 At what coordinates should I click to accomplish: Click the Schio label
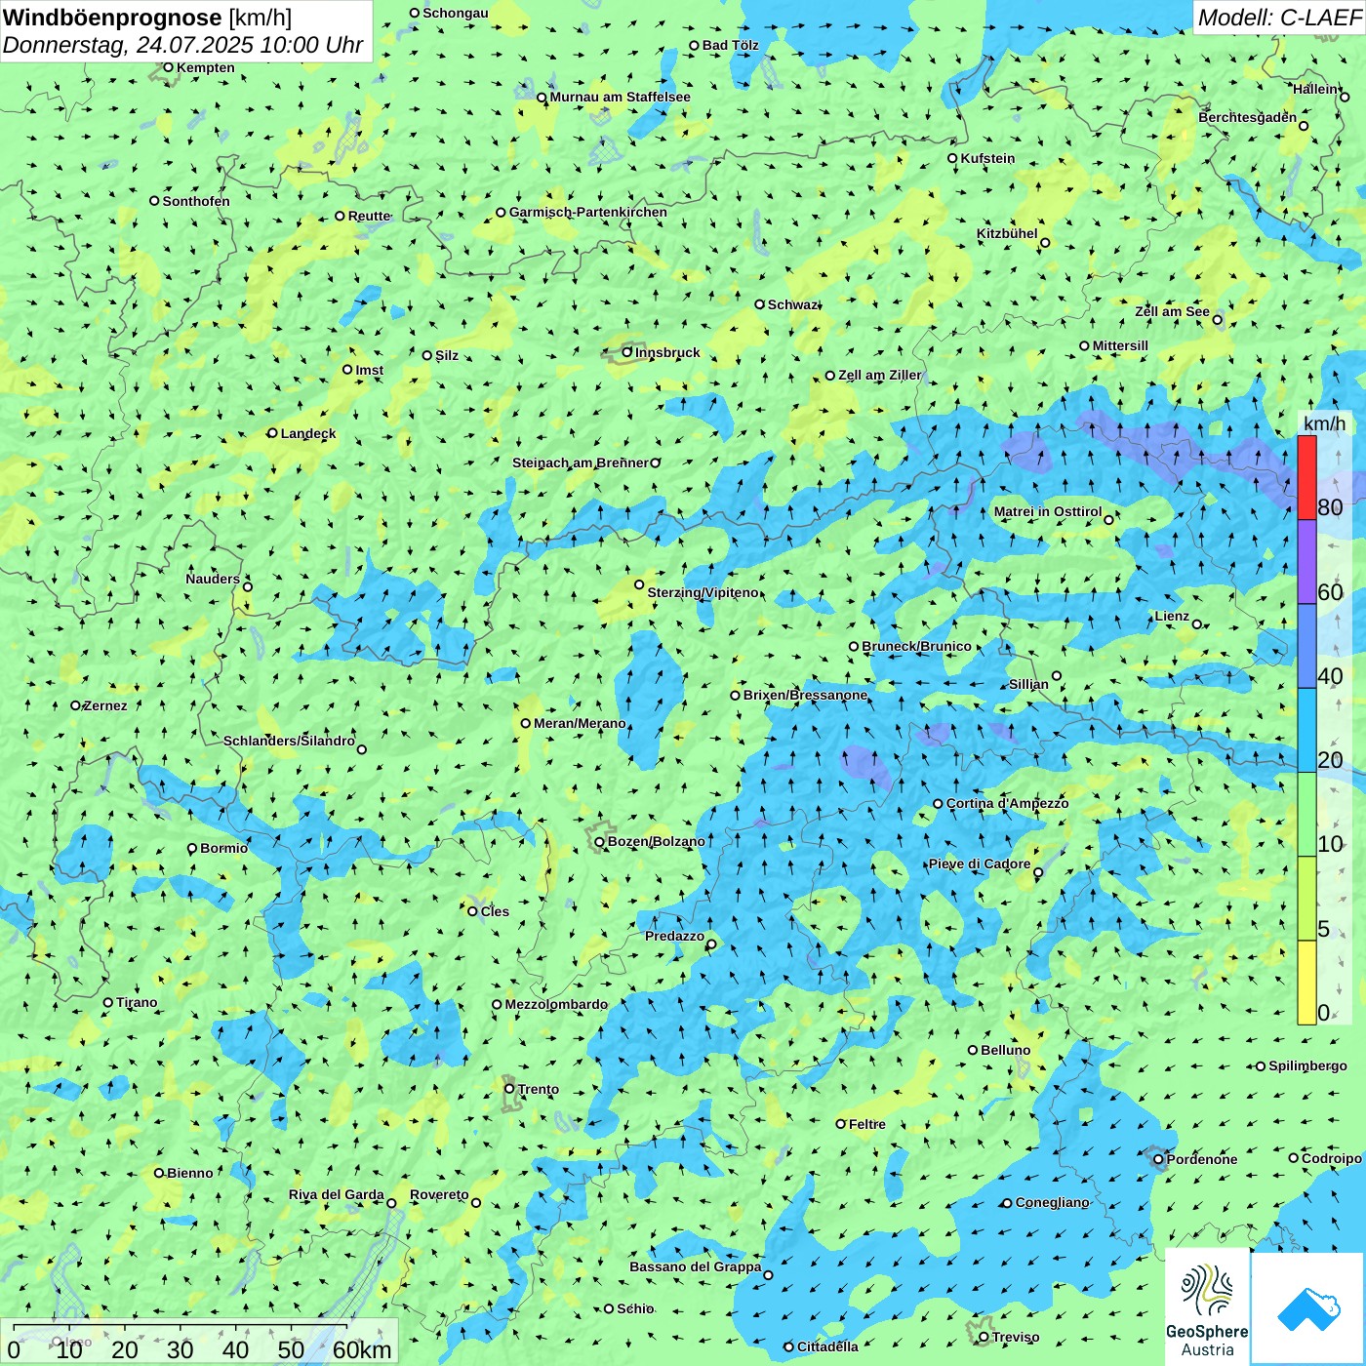pyautogui.click(x=636, y=1308)
